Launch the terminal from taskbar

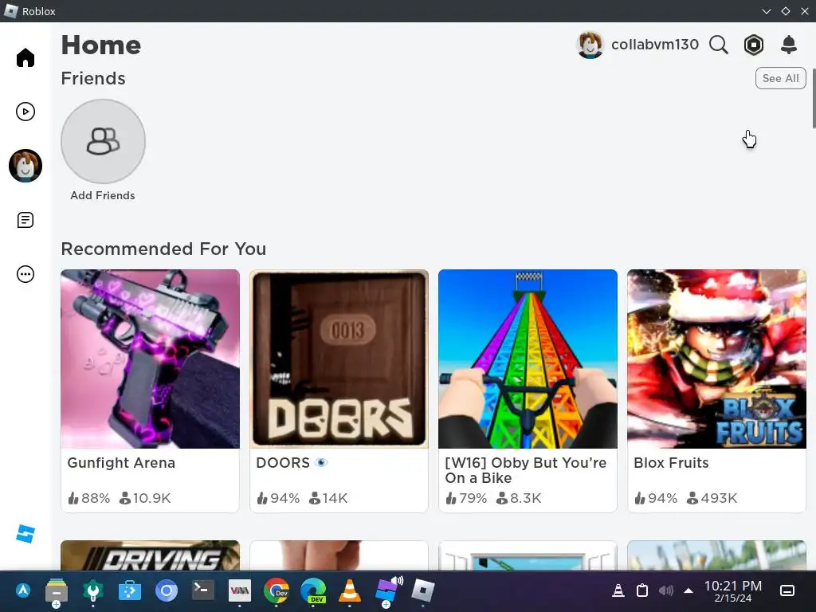[203, 590]
